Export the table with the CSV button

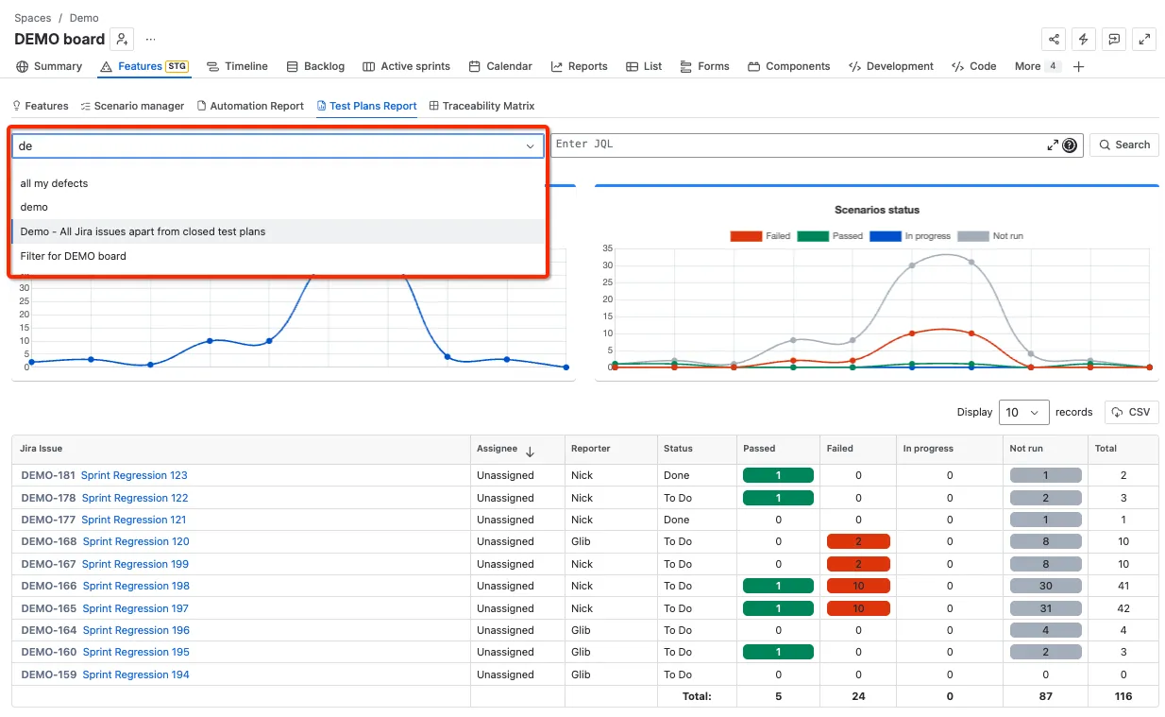point(1132,412)
